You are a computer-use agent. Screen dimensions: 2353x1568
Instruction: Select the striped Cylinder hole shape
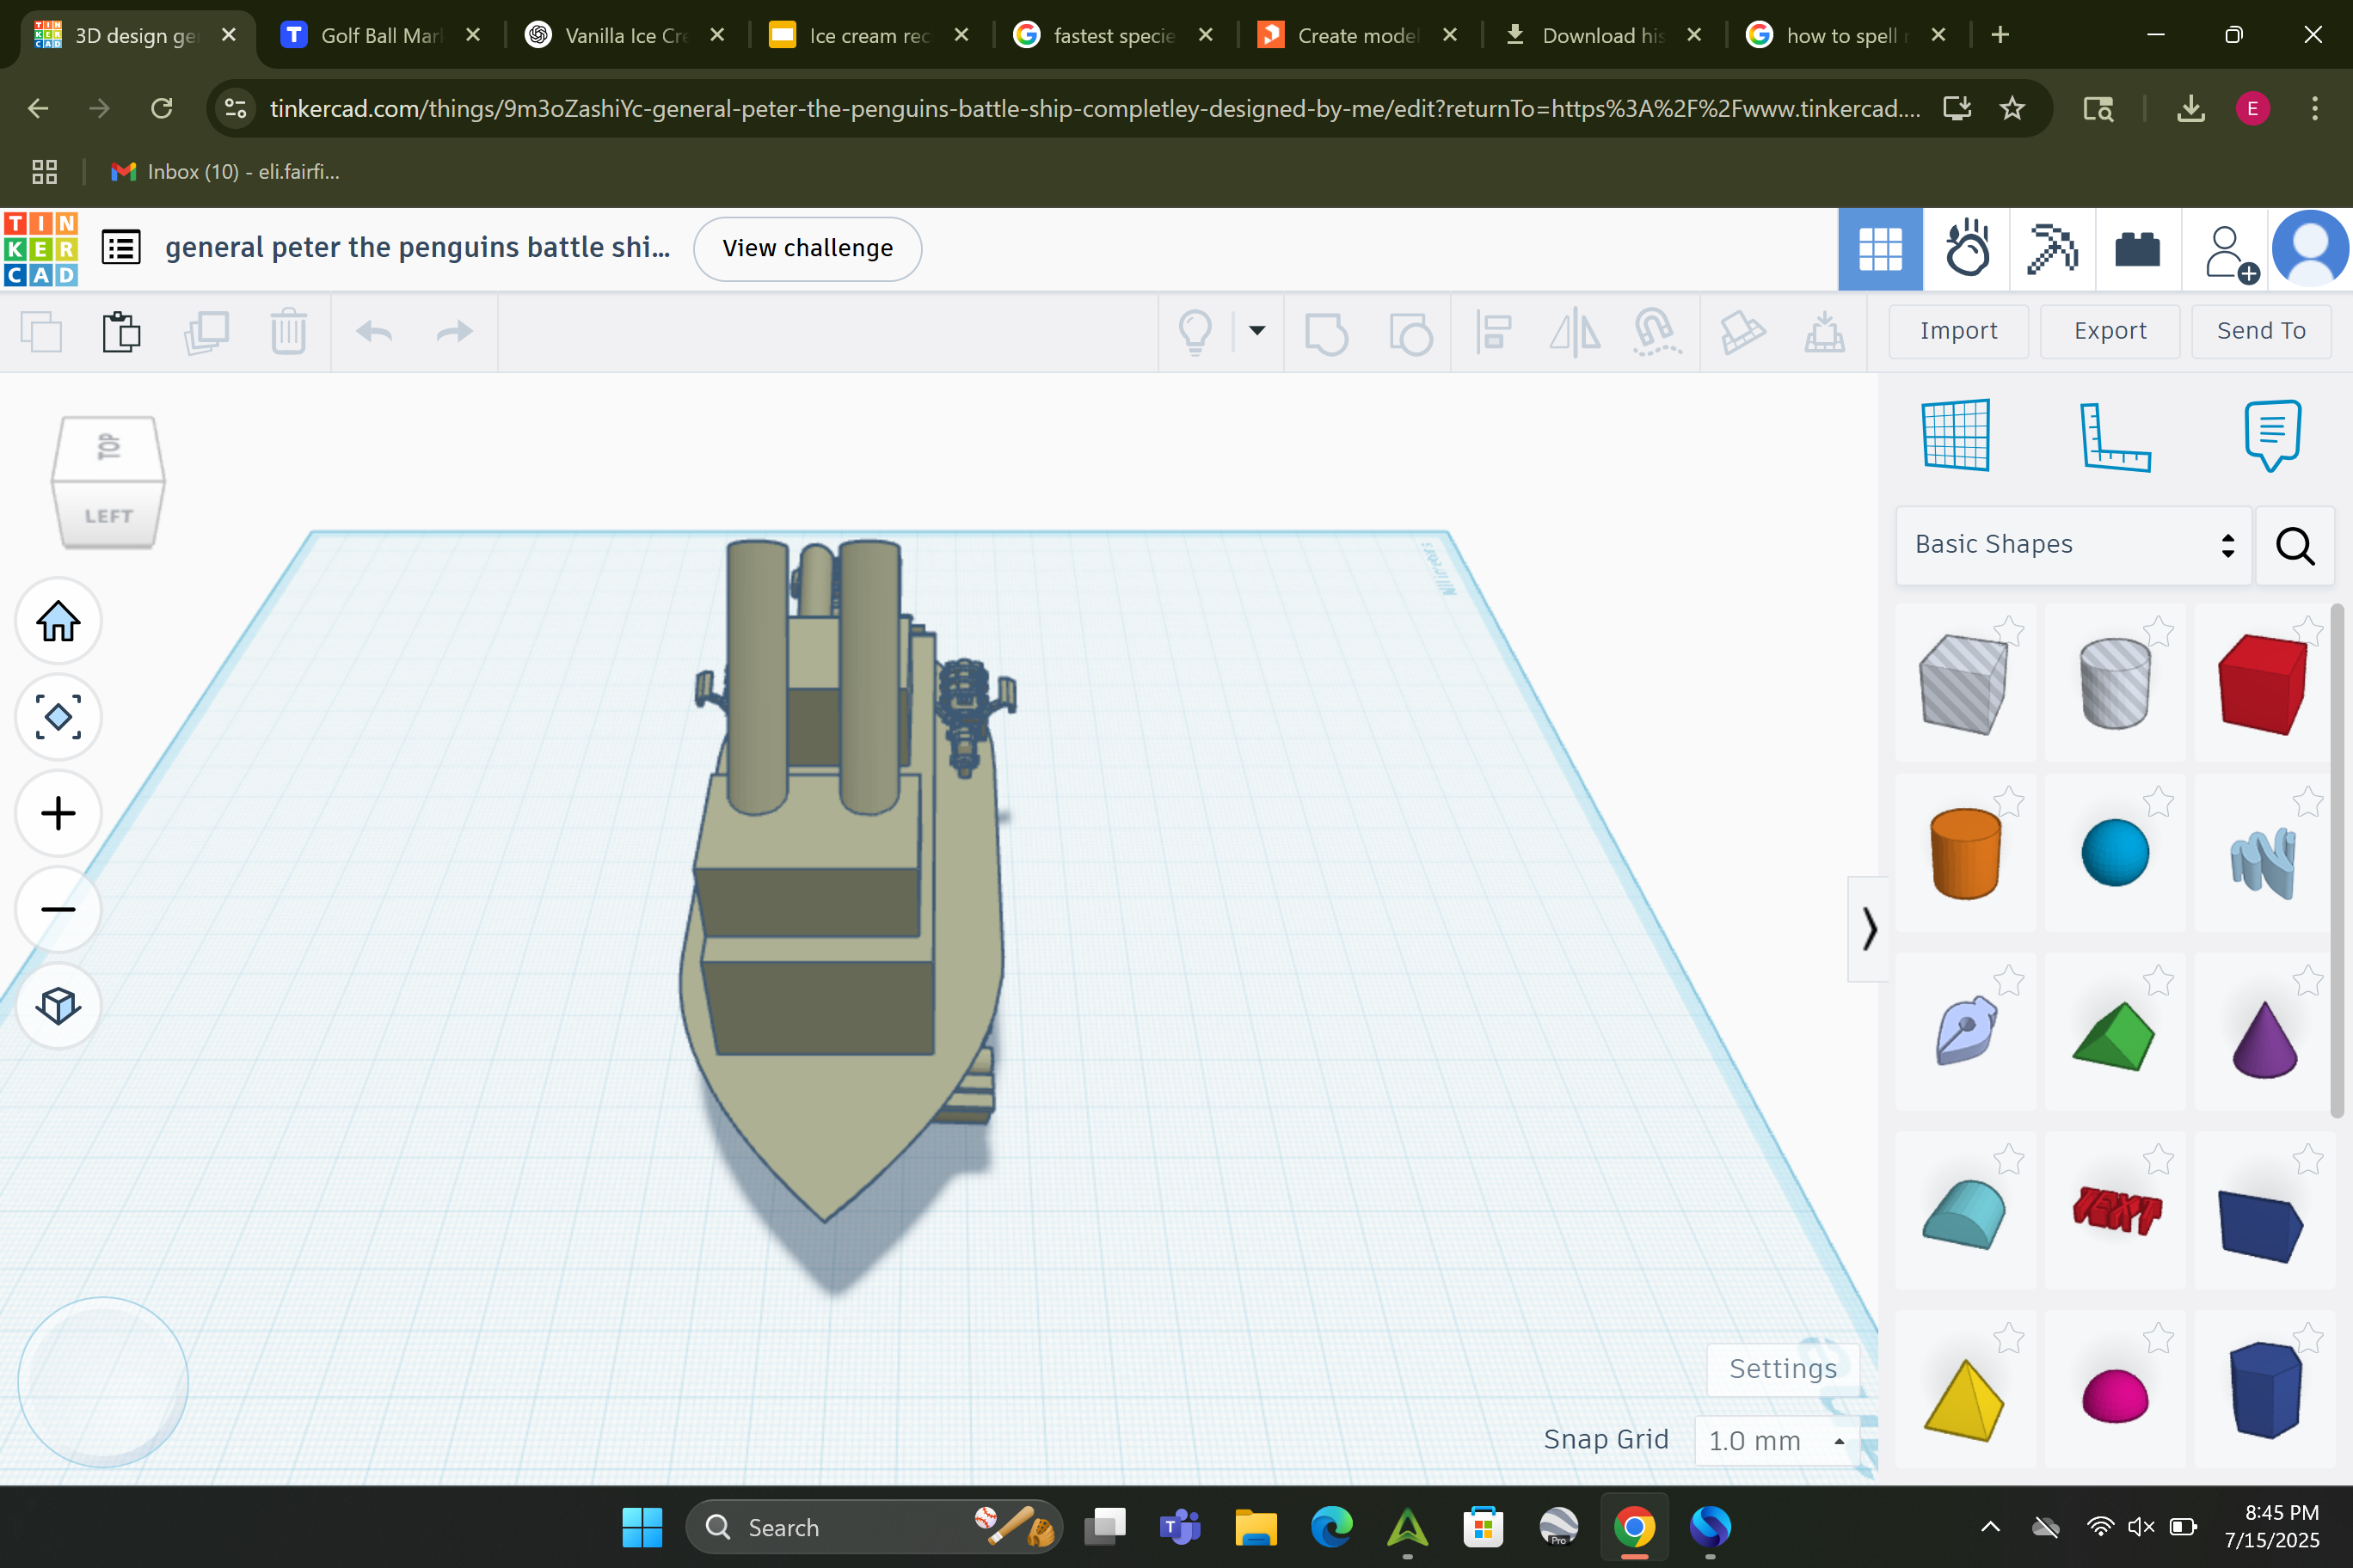(x=2114, y=684)
